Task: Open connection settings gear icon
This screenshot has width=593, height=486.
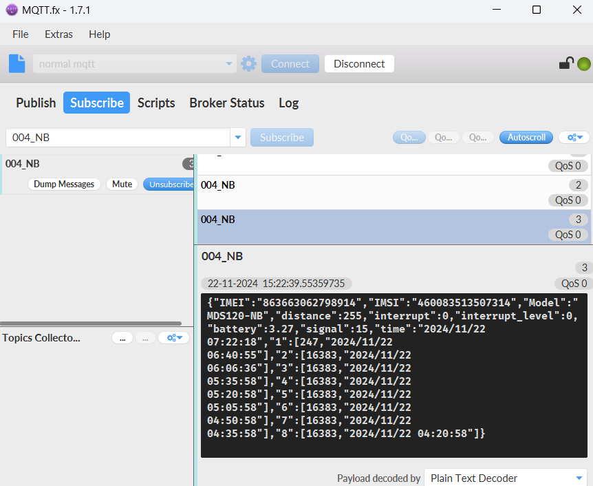Action: 249,63
